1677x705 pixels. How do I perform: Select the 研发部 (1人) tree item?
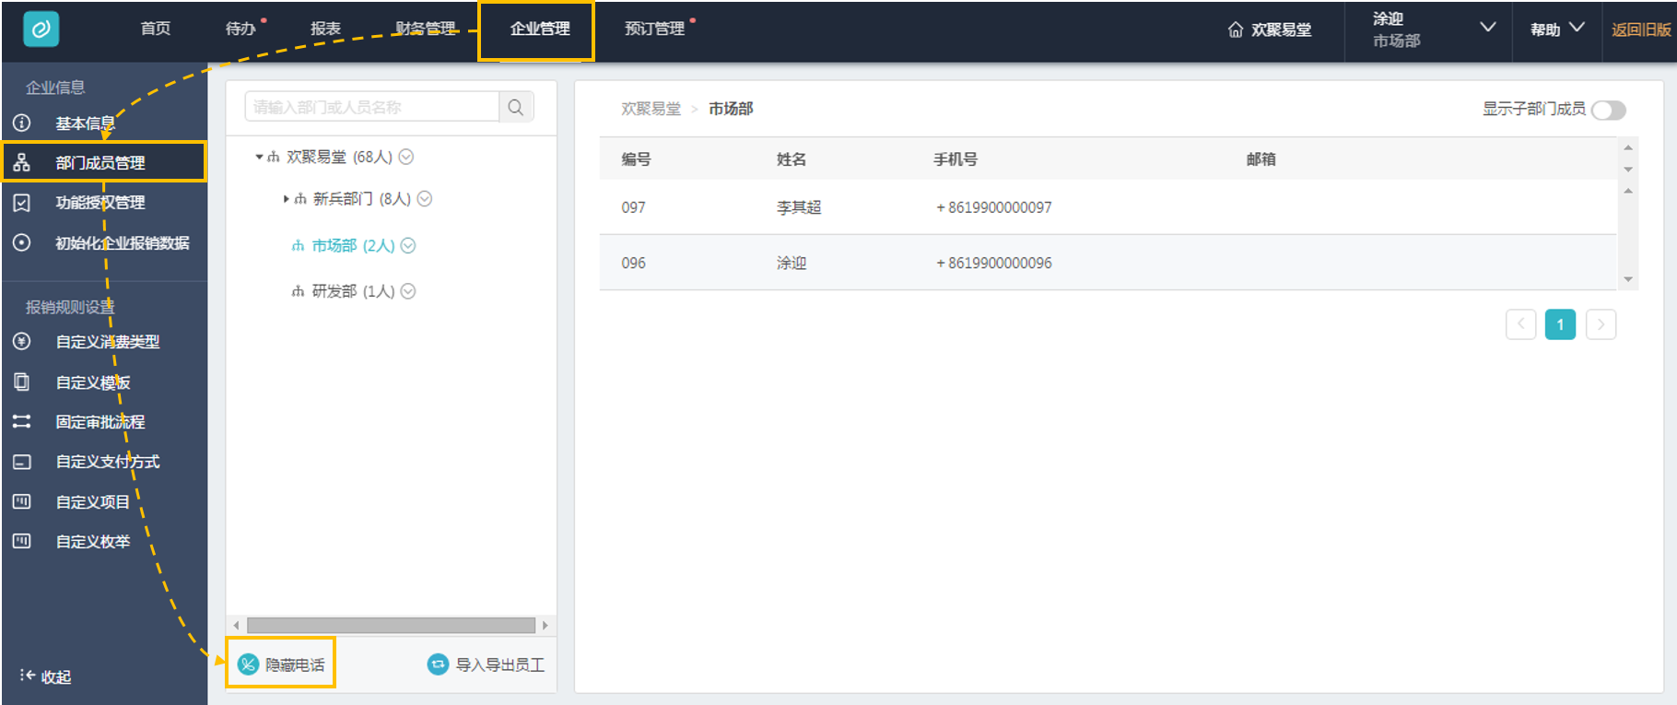click(x=353, y=291)
